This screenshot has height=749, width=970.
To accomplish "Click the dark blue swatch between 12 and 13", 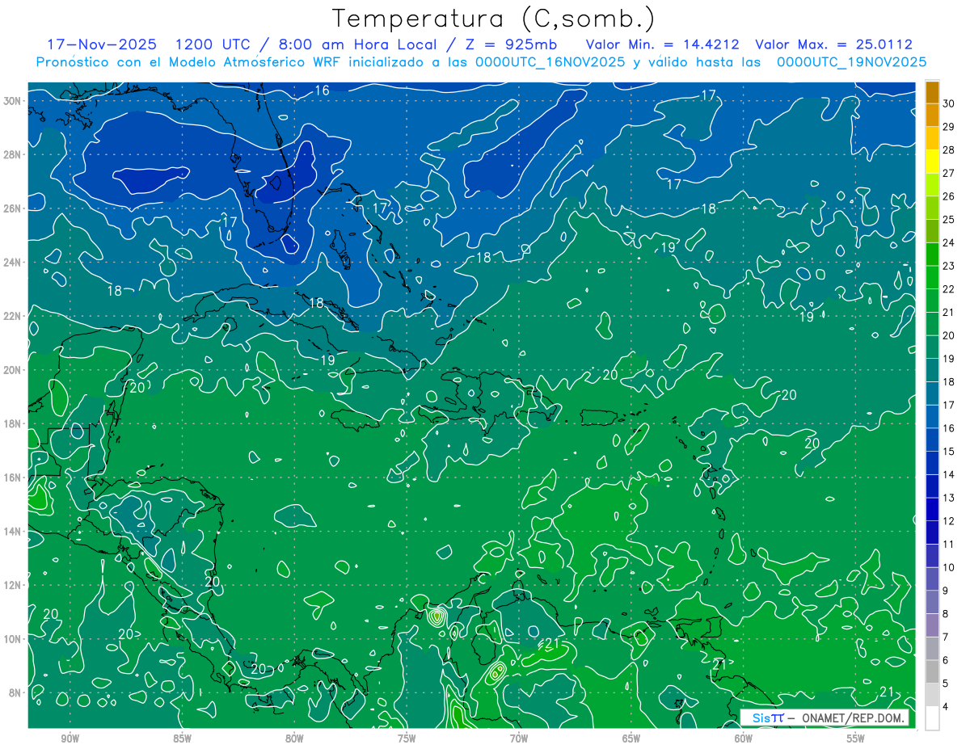I will click(x=932, y=510).
